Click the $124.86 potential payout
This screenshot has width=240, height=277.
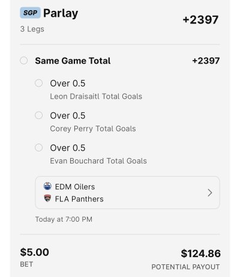click(200, 254)
